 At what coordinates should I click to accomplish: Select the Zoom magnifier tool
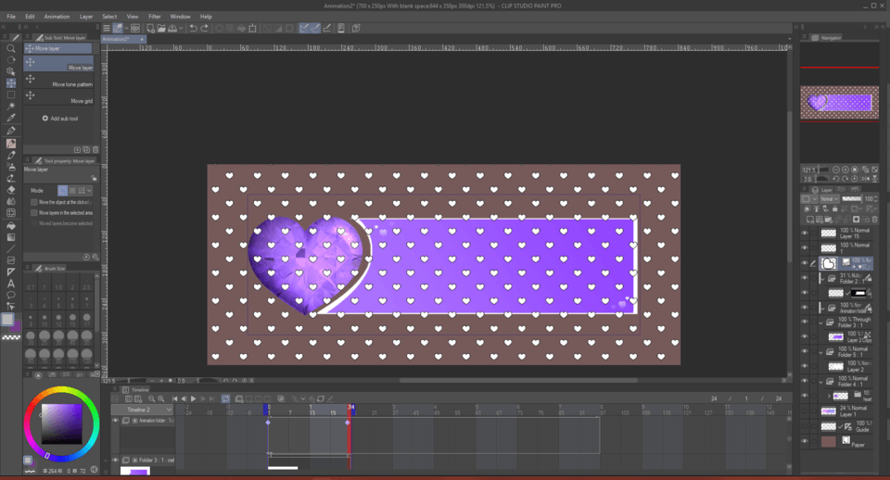tap(11, 48)
